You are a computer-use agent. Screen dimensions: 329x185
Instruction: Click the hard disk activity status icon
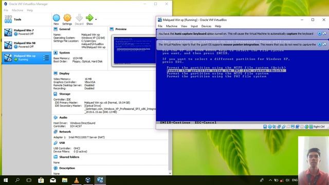click(x=265, y=127)
